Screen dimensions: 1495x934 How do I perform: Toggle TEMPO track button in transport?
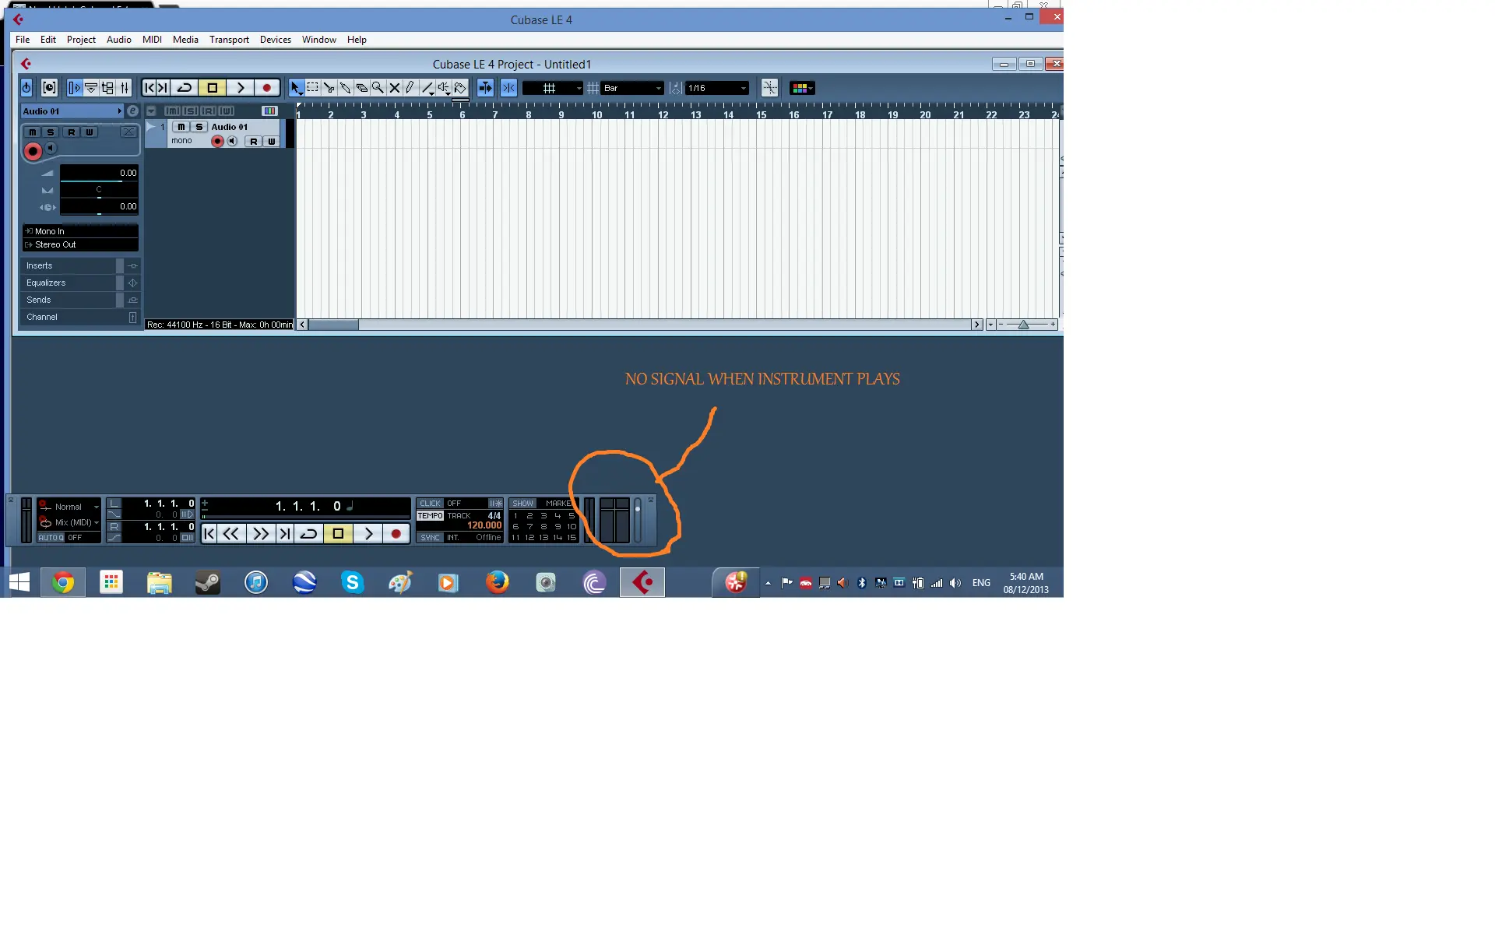(430, 516)
